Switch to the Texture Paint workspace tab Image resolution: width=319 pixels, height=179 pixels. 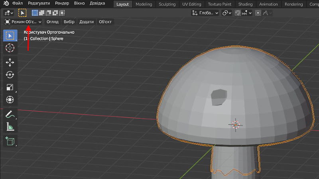point(220,4)
